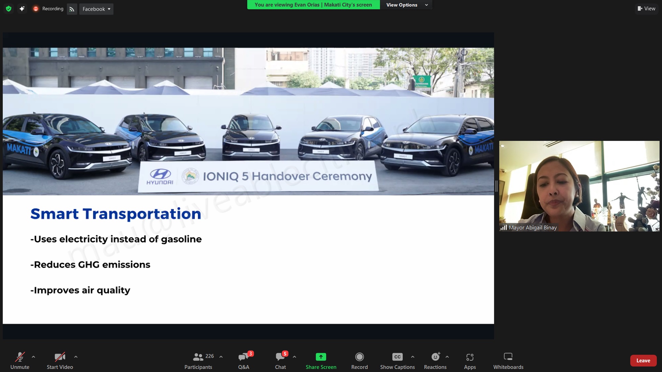Click the 'Smart Transportation' slide heading

pyautogui.click(x=116, y=214)
